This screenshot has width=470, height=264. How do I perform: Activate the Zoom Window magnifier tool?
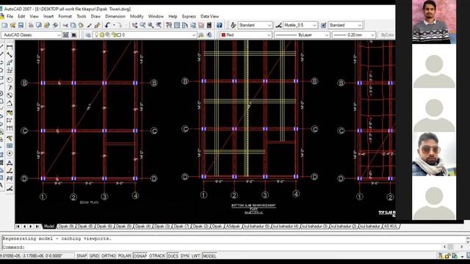coord(151,25)
